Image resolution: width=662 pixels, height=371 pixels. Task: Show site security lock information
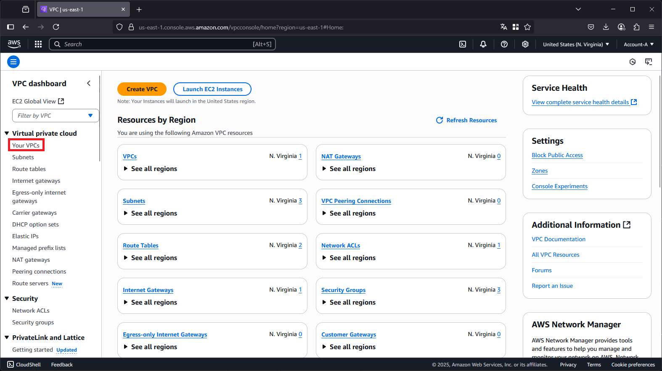click(131, 27)
